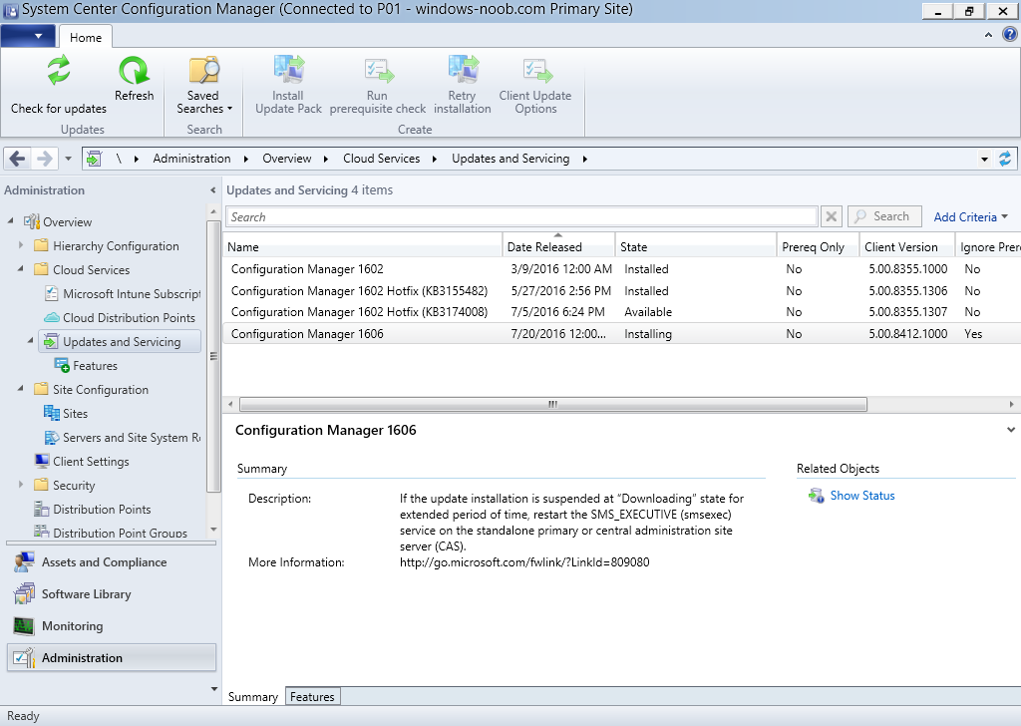This screenshot has width=1021, height=726.
Task: Collapse the Configuration Manager 1606 details pane
Action: point(1011,430)
